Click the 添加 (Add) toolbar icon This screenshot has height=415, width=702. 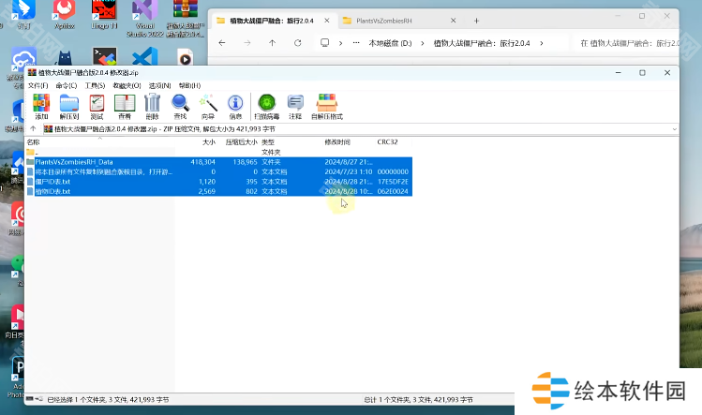pyautogui.click(x=40, y=106)
